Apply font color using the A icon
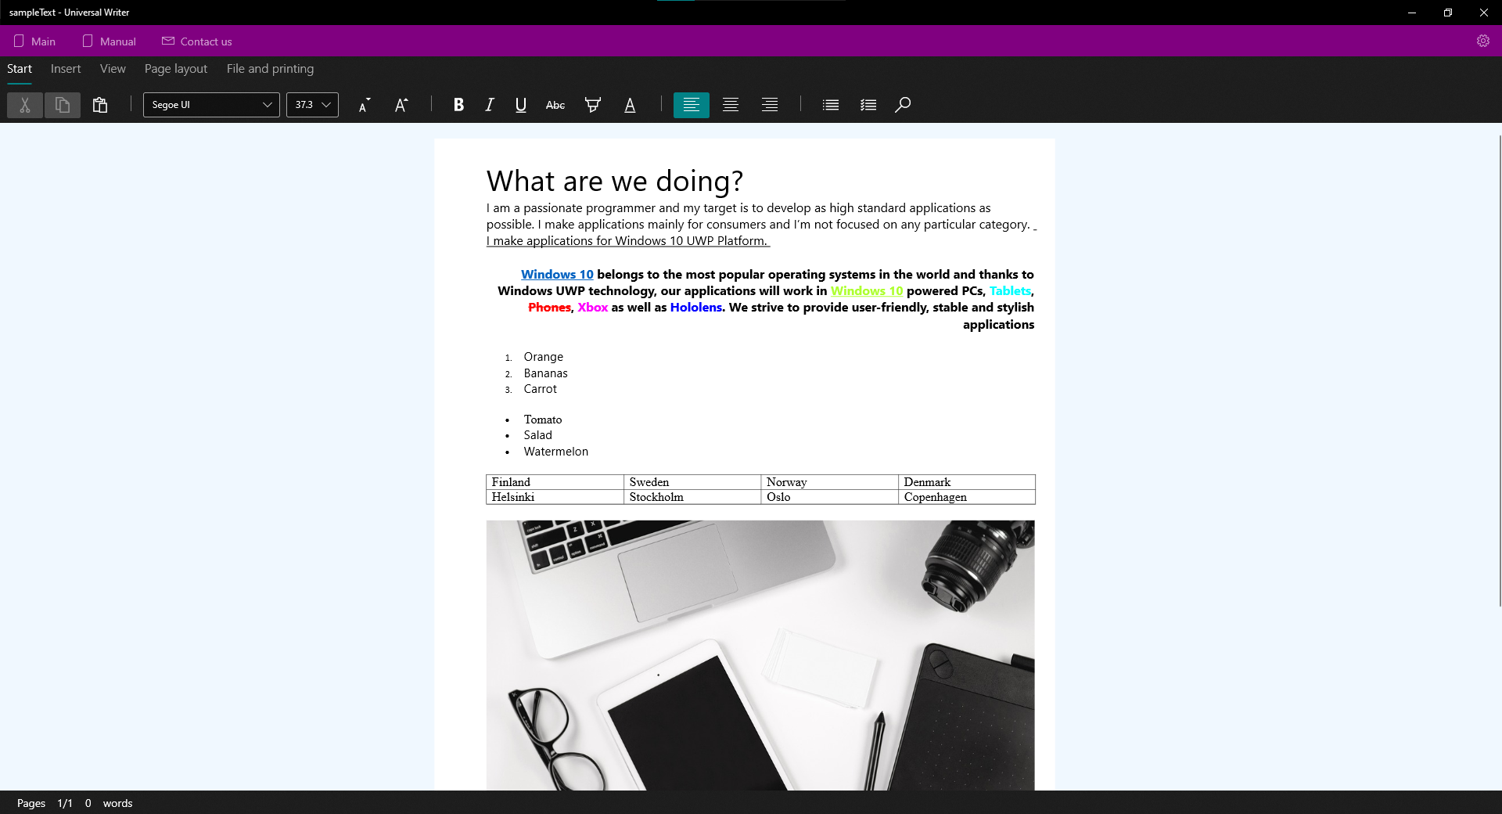The height and width of the screenshot is (814, 1502). (630, 105)
